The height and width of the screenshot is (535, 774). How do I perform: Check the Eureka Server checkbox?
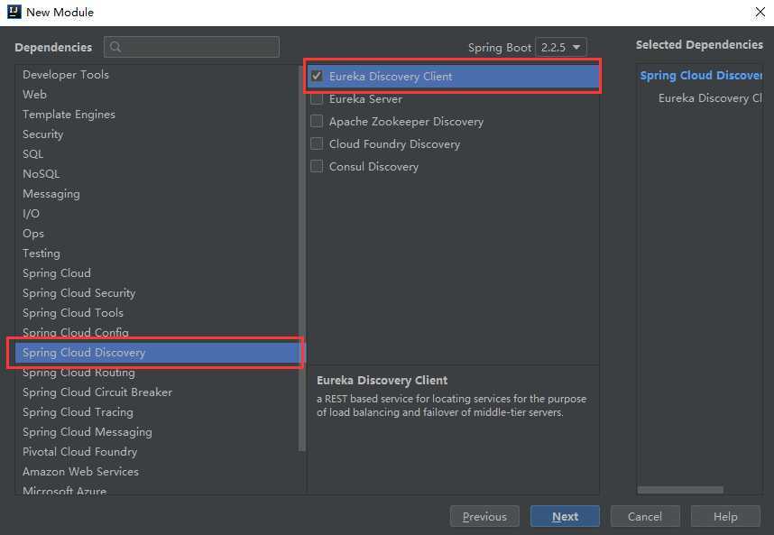[x=317, y=98]
